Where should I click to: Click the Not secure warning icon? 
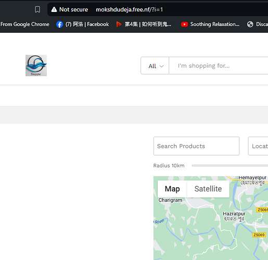[54, 9]
